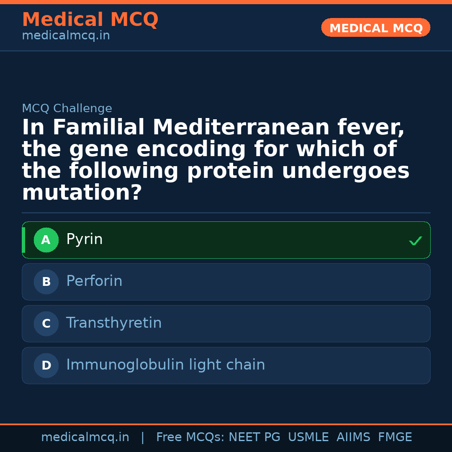Select the Pyrin answer text

(x=85, y=239)
